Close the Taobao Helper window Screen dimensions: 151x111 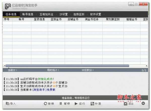(x=143, y=4)
